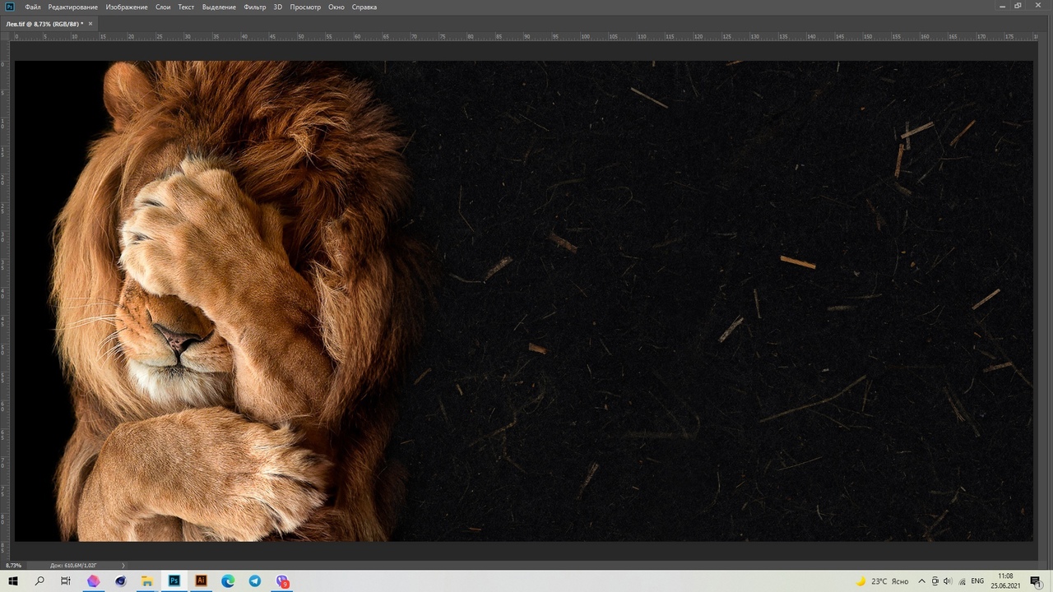Open the notification center icon

[x=1036, y=581]
